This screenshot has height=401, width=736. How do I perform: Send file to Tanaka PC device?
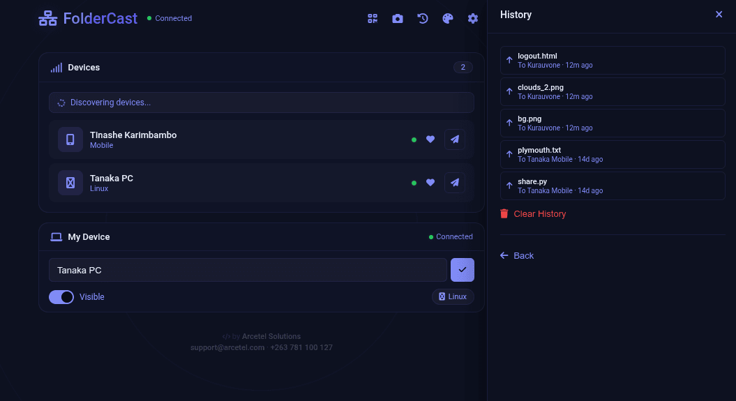point(455,183)
